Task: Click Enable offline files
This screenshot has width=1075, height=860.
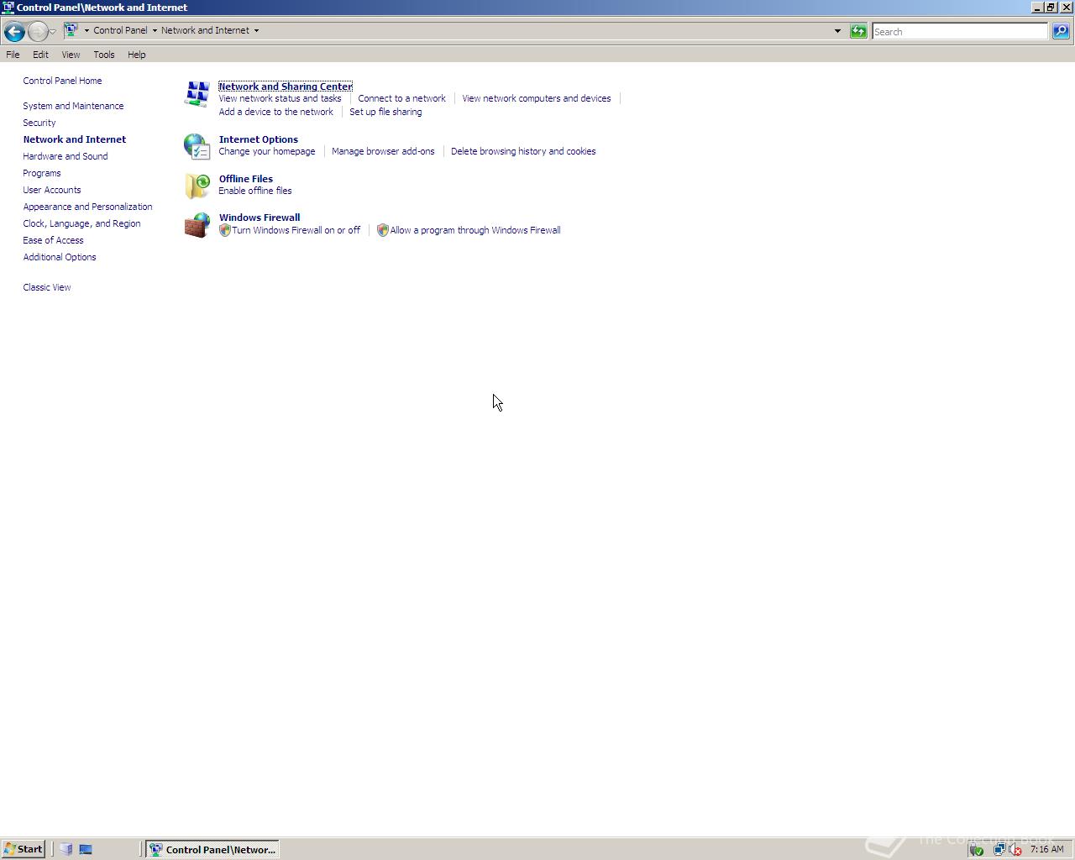Action: (255, 191)
